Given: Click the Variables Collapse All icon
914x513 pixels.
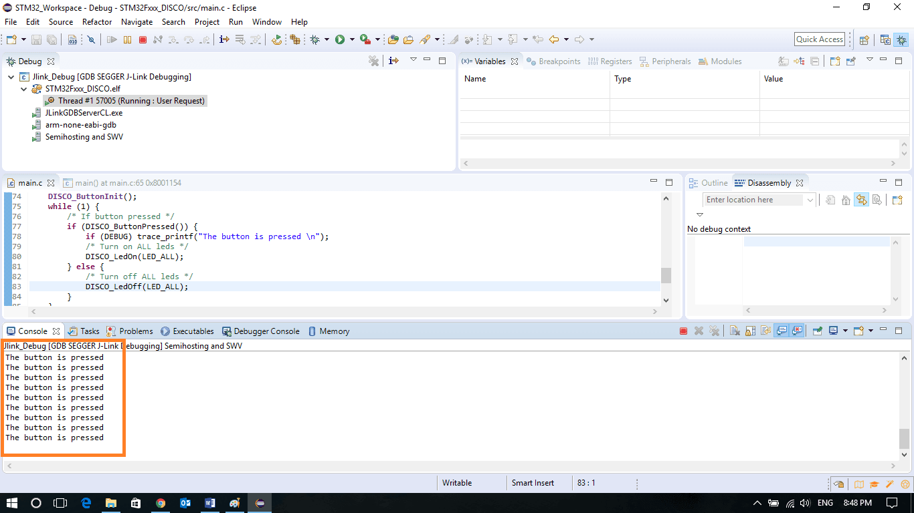Looking at the screenshot, I should tap(814, 61).
